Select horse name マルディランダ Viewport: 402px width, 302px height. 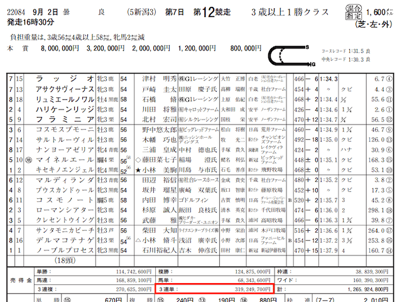coord(65,181)
